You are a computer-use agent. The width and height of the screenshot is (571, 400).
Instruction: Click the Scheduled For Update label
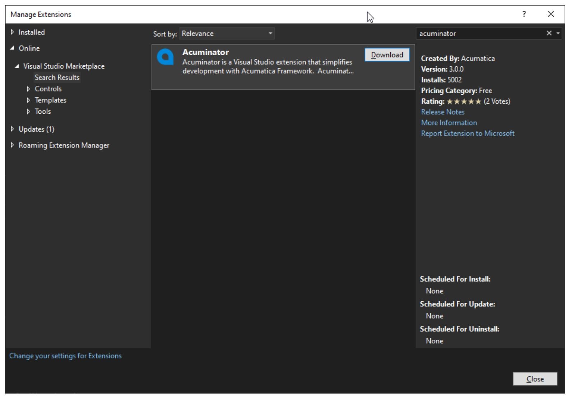[458, 304]
